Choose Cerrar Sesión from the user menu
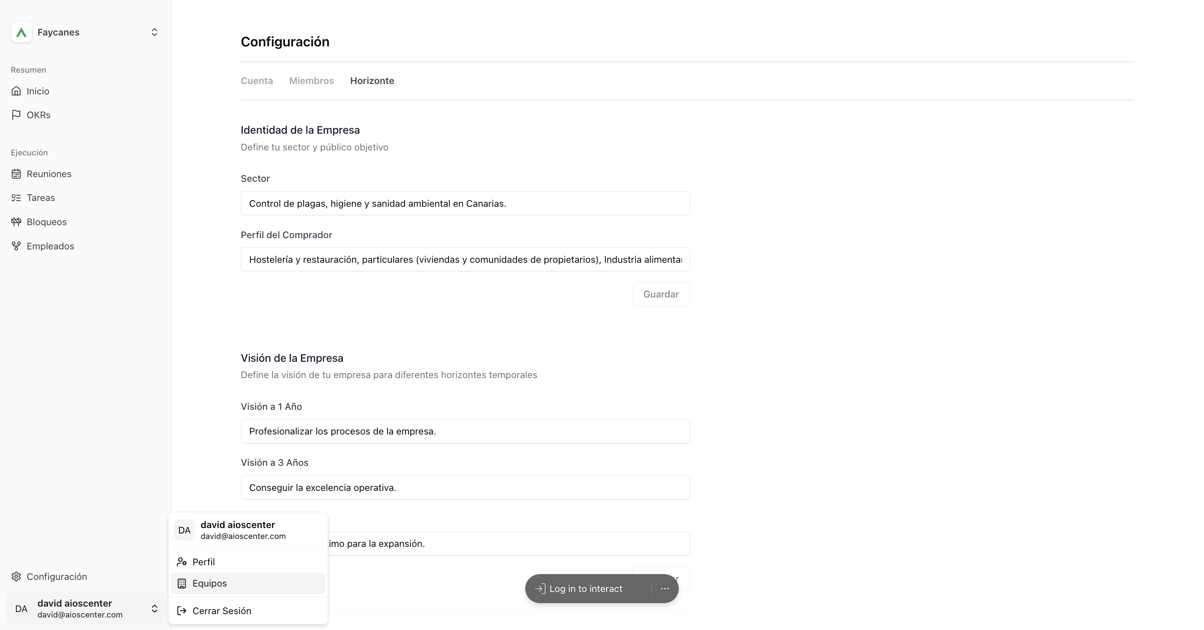Image resolution: width=1204 pixels, height=630 pixels. tap(248, 611)
